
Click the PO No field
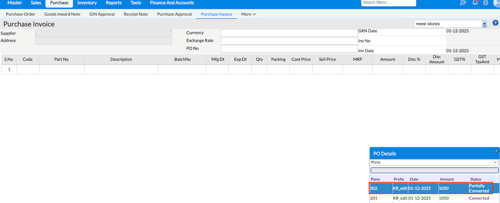pos(289,49)
